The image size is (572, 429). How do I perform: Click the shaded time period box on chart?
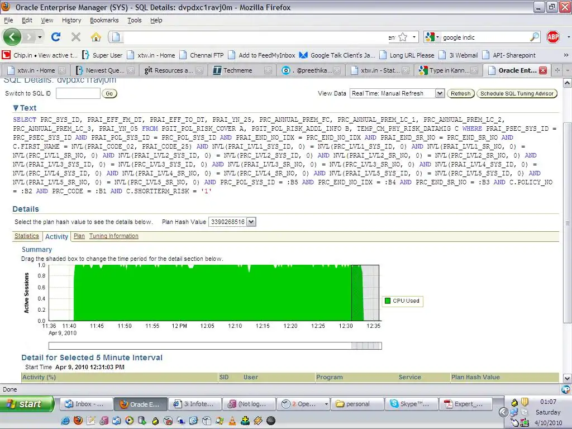(365, 293)
